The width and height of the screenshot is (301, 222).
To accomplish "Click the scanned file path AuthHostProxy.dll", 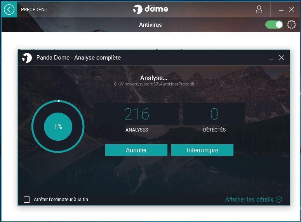I will click(x=154, y=84).
